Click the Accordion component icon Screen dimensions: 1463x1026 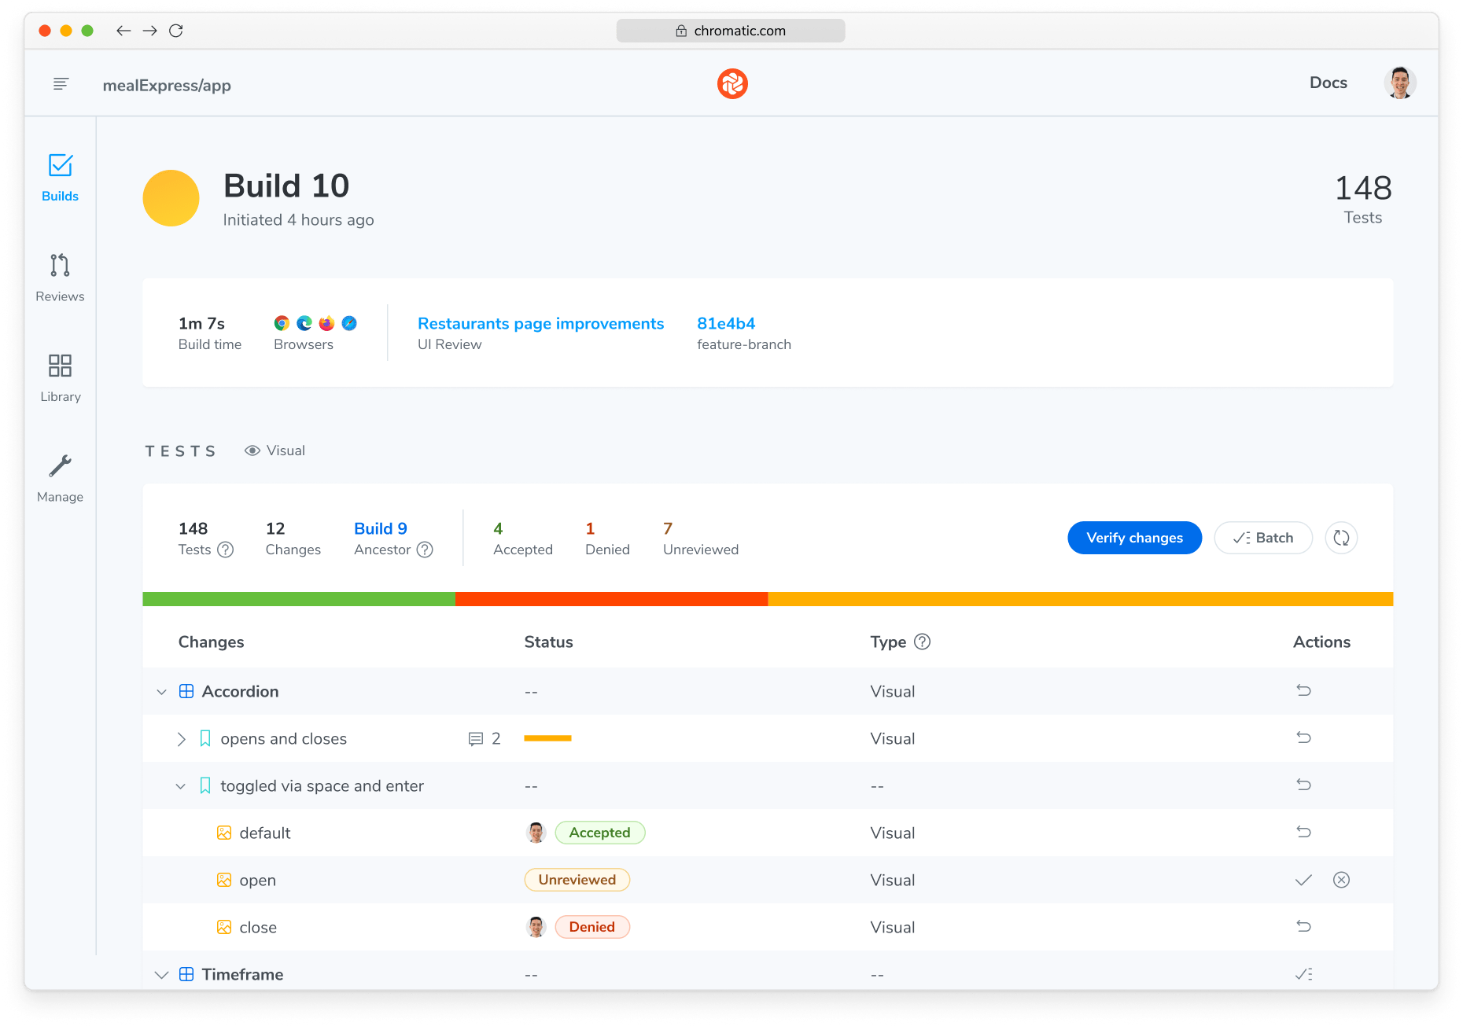click(186, 691)
